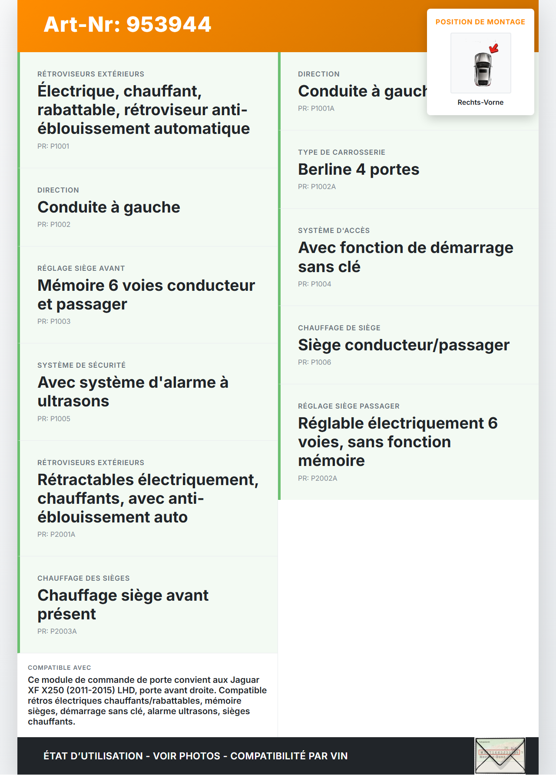
Task: Click the POSITION DE MONTAGE label
Action: click(x=480, y=22)
